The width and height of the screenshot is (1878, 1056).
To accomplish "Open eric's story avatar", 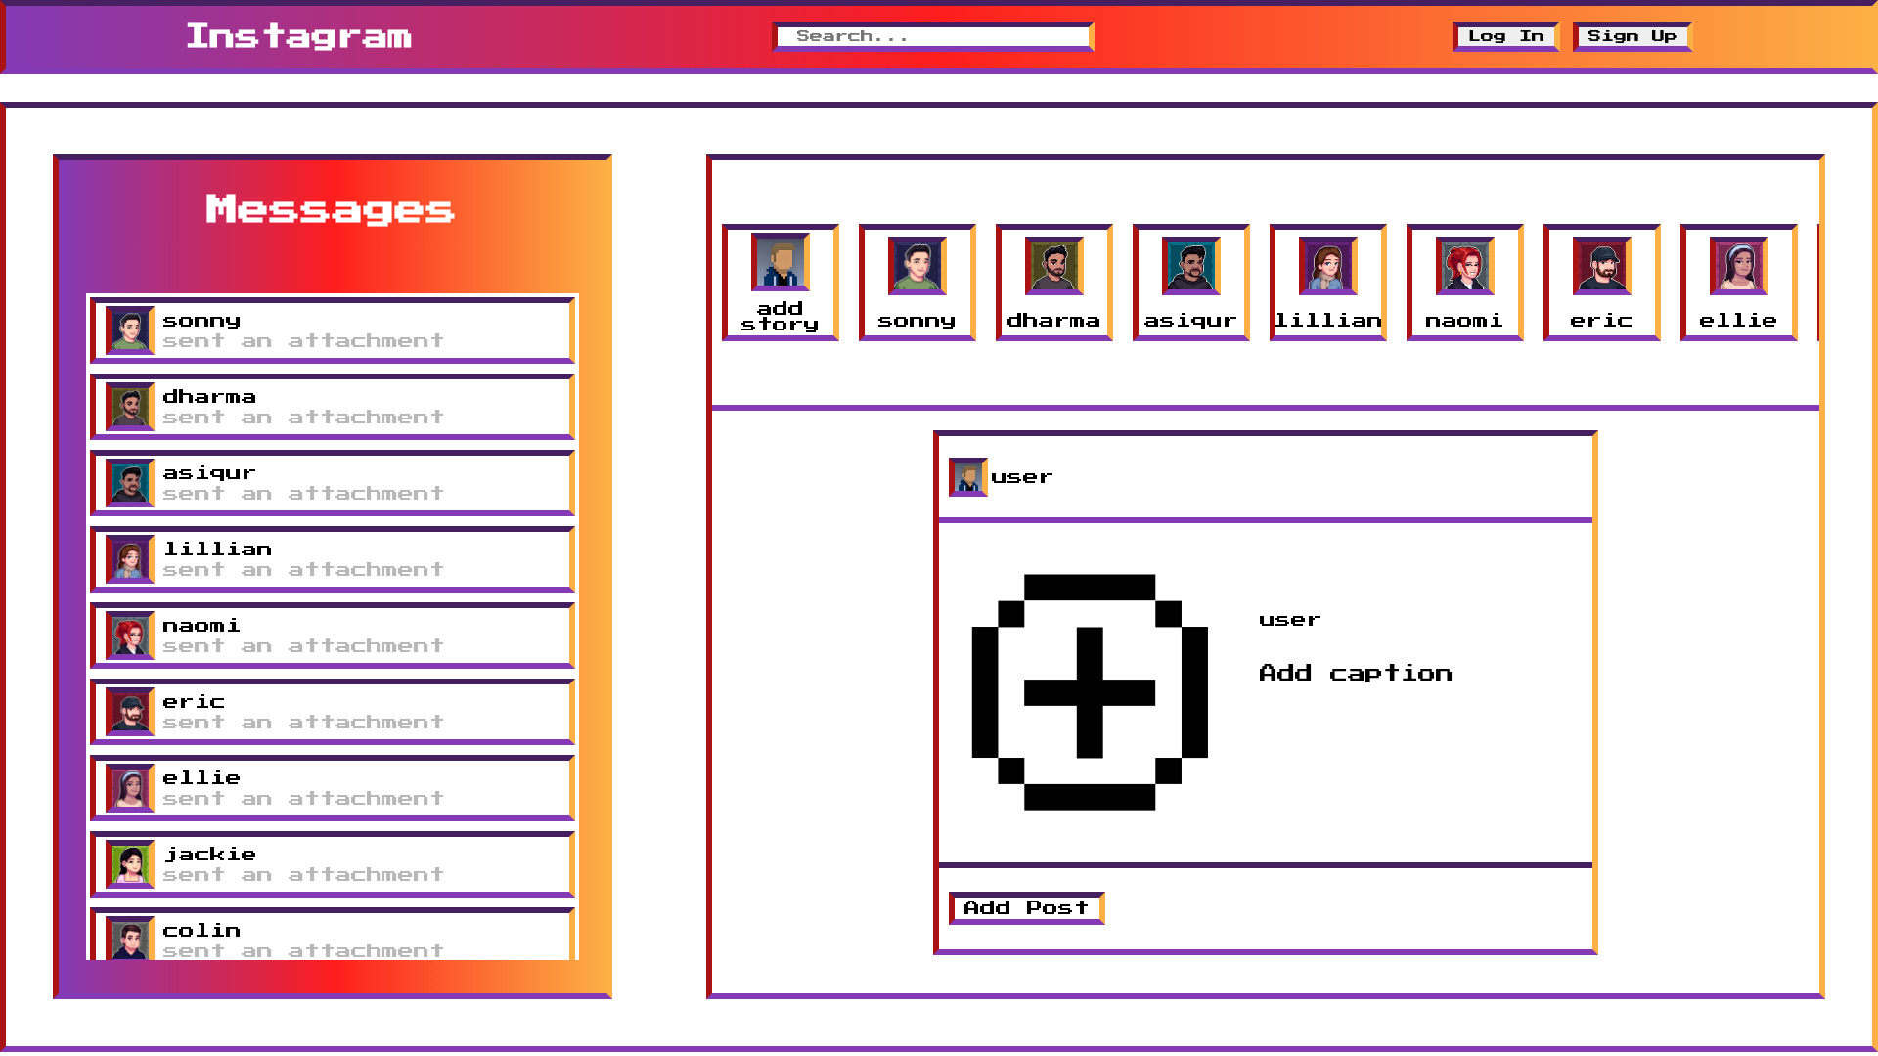I will pos(1602,266).
